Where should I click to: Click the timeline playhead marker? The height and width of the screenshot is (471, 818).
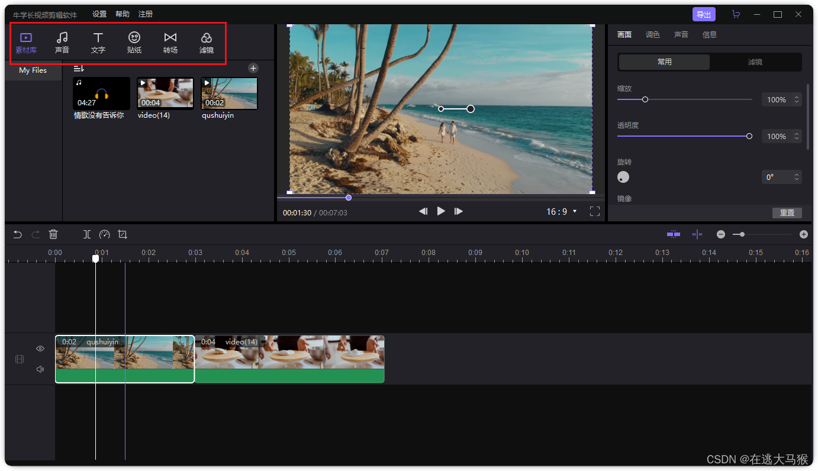click(95, 259)
